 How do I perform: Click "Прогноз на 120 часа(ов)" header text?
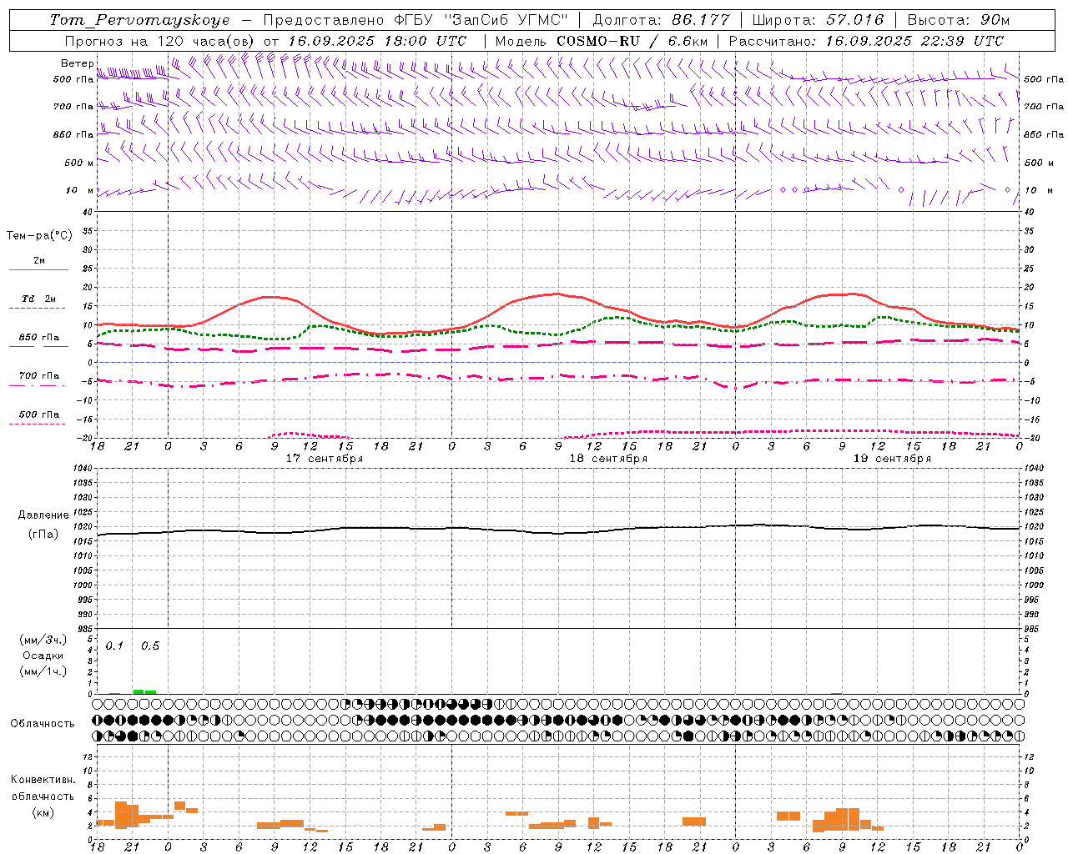point(161,41)
